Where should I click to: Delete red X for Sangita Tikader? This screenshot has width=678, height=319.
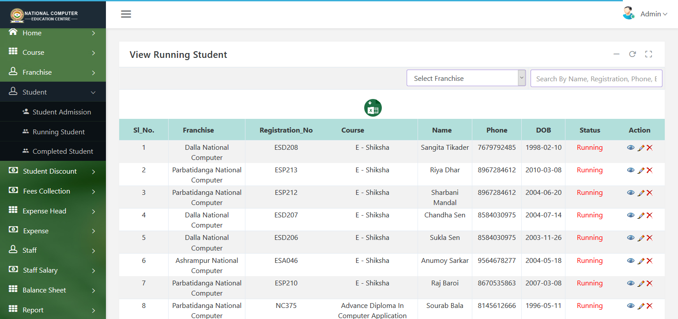649,148
